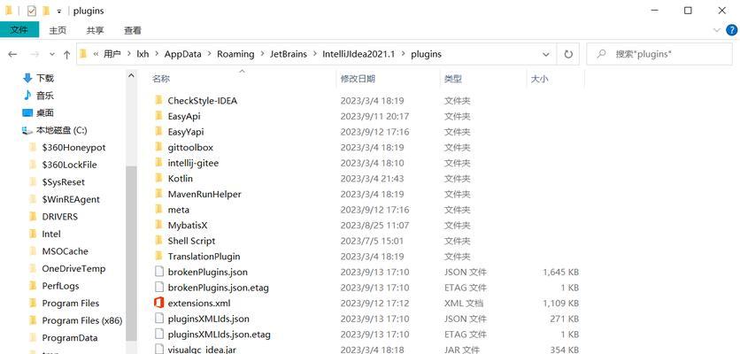Expand the chevron after IntelliJIdea2021.1
This screenshot has width=740, height=354.
point(403,54)
